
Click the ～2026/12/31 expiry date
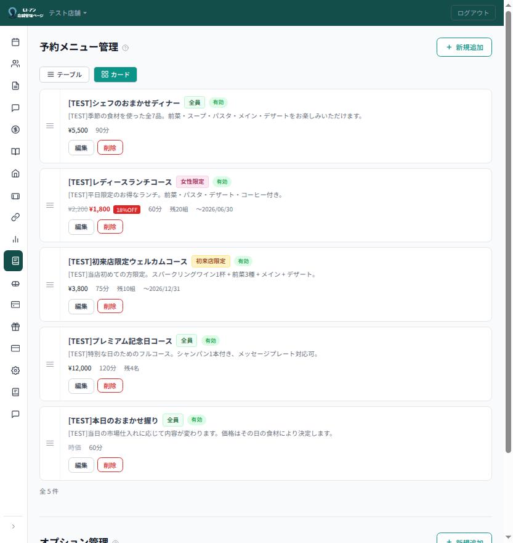tap(162, 289)
